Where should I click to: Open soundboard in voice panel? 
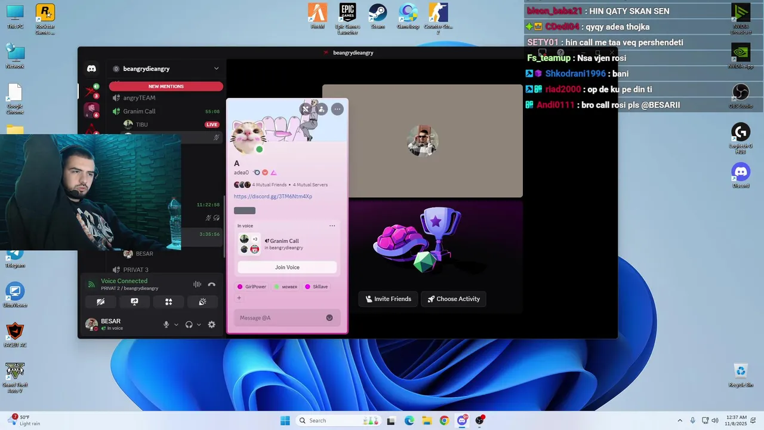point(202,302)
